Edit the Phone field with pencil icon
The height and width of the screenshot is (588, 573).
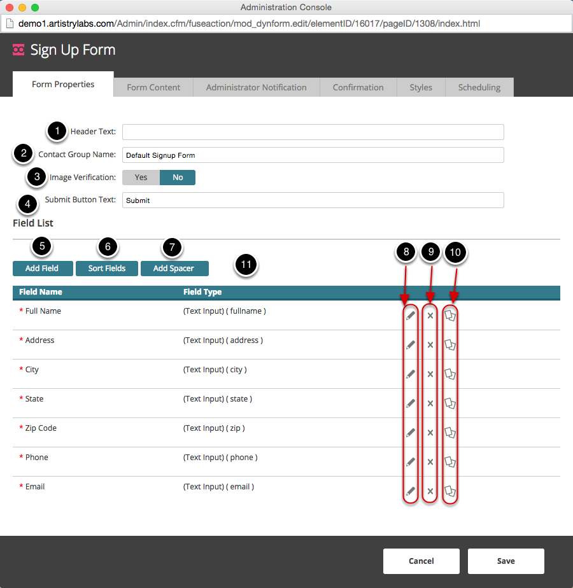pos(411,461)
